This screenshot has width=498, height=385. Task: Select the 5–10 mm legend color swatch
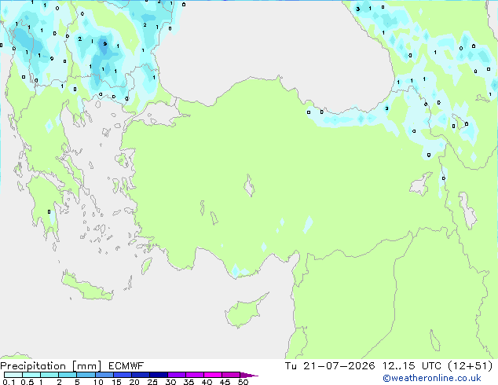[x=86, y=375]
